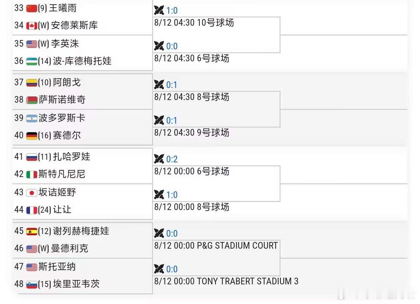Click the Slovenia flag beside 埃里亚韦茨

[x=32, y=284]
